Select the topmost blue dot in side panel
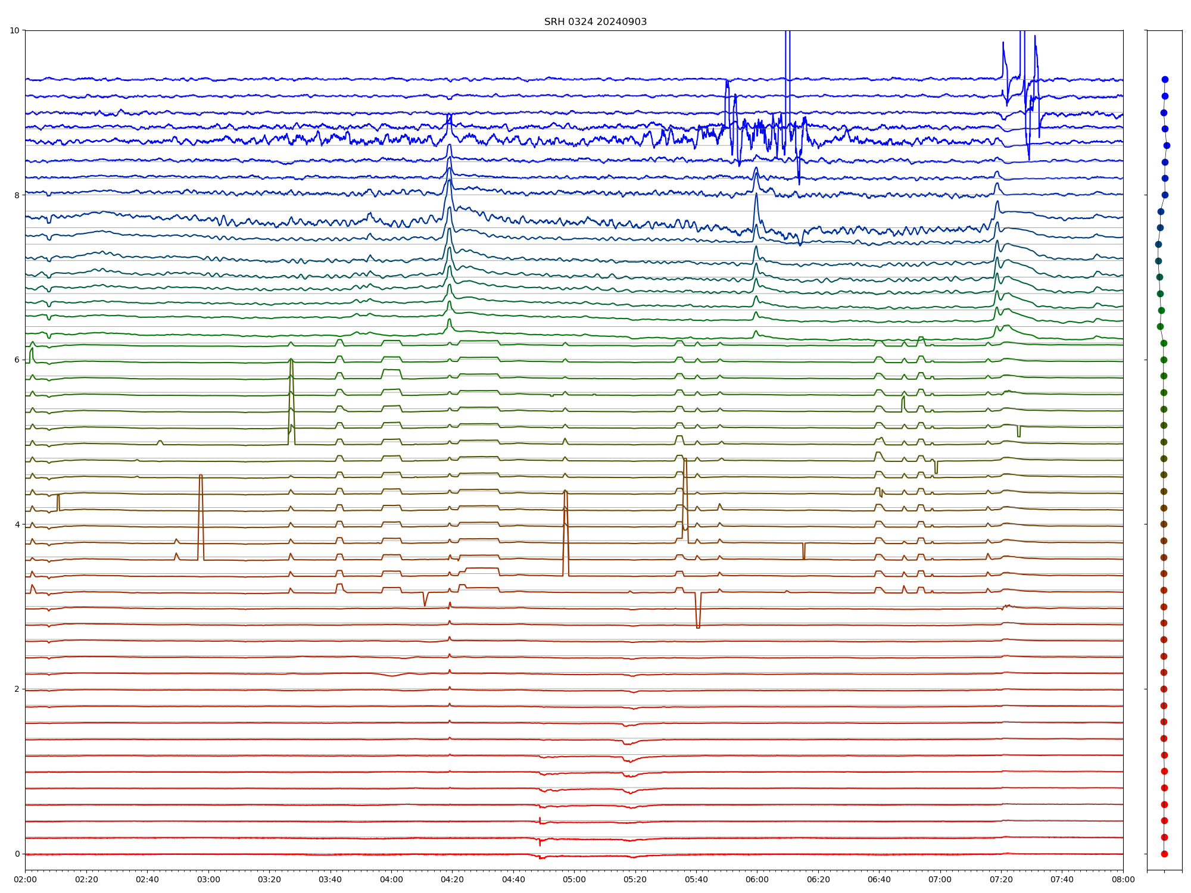The image size is (1191, 893). click(1165, 79)
